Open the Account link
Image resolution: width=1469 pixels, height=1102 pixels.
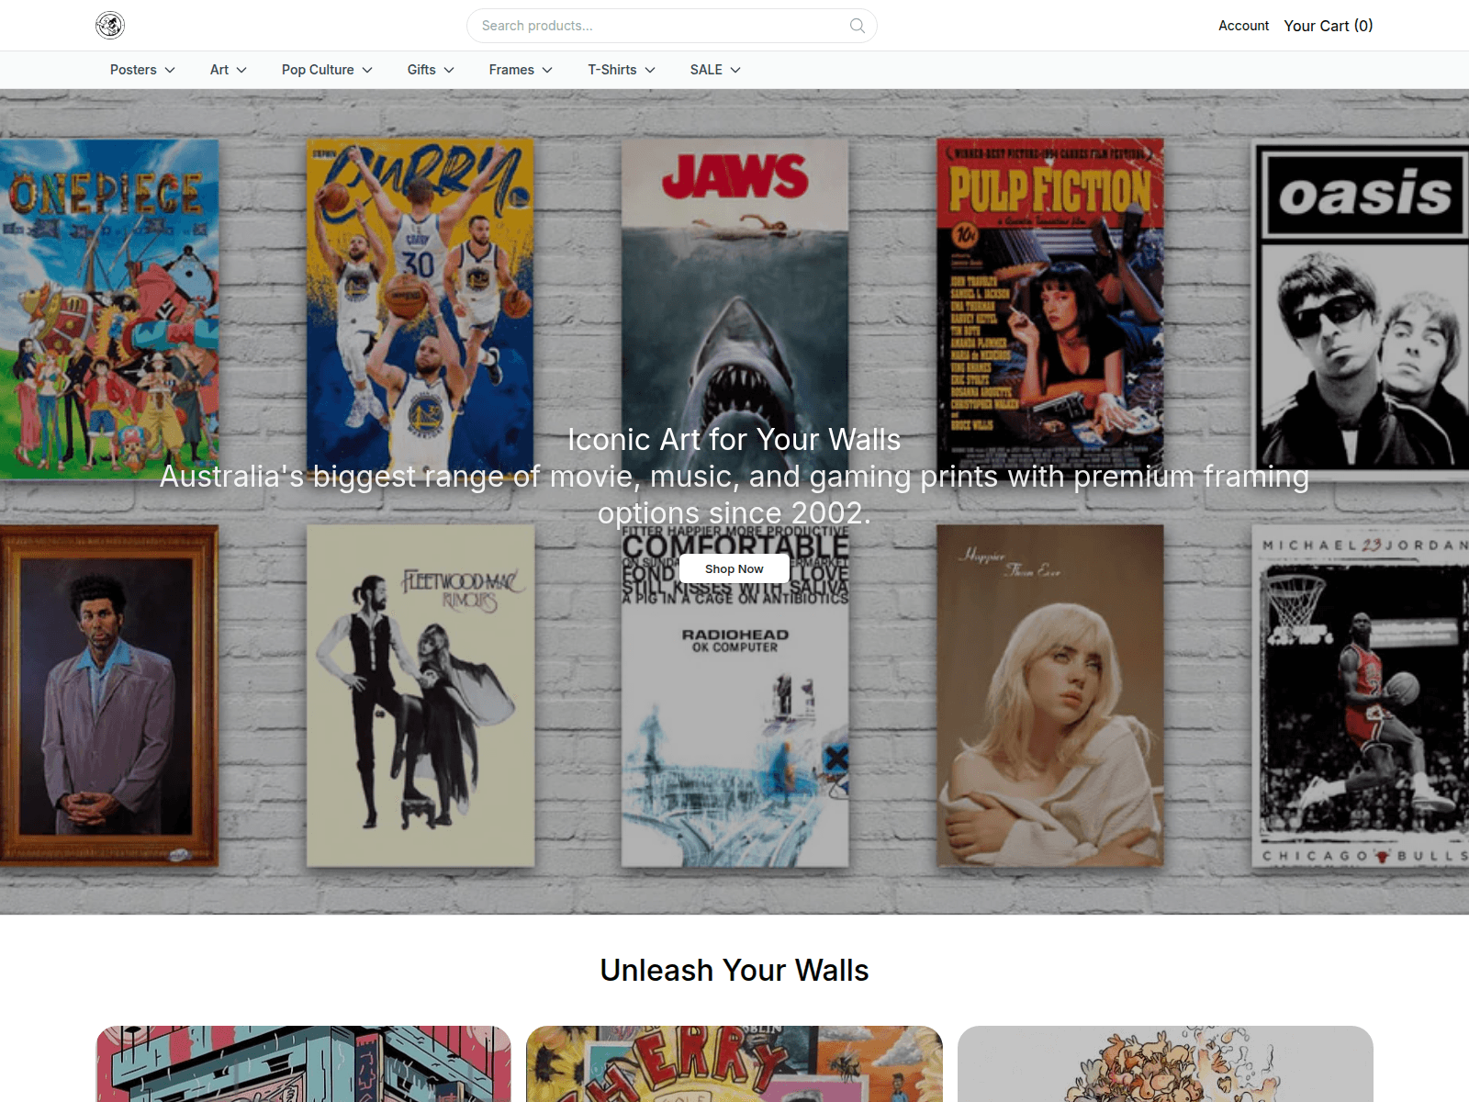1243,26
